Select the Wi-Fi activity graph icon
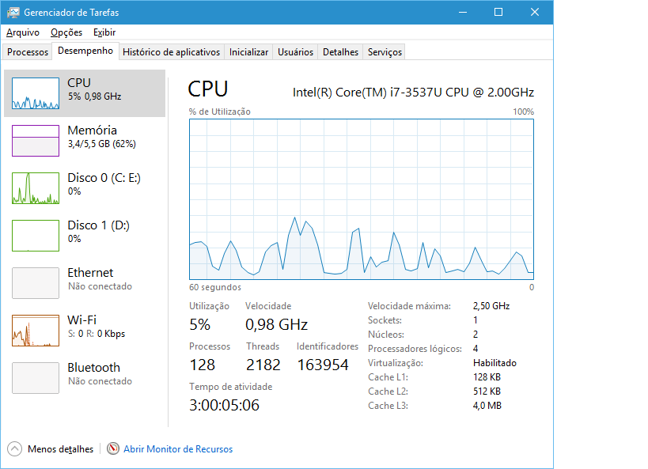Screen dimensions: 648x469 36,331
